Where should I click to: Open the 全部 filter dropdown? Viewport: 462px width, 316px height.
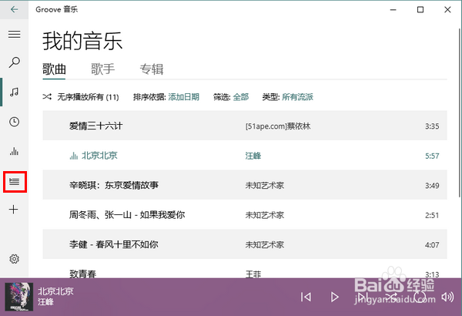[241, 97]
